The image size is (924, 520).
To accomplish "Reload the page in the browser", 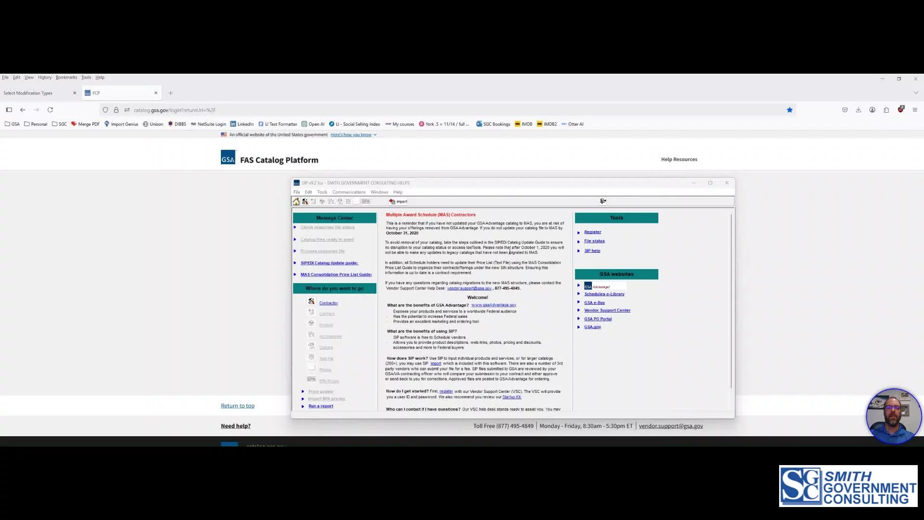I will point(50,110).
